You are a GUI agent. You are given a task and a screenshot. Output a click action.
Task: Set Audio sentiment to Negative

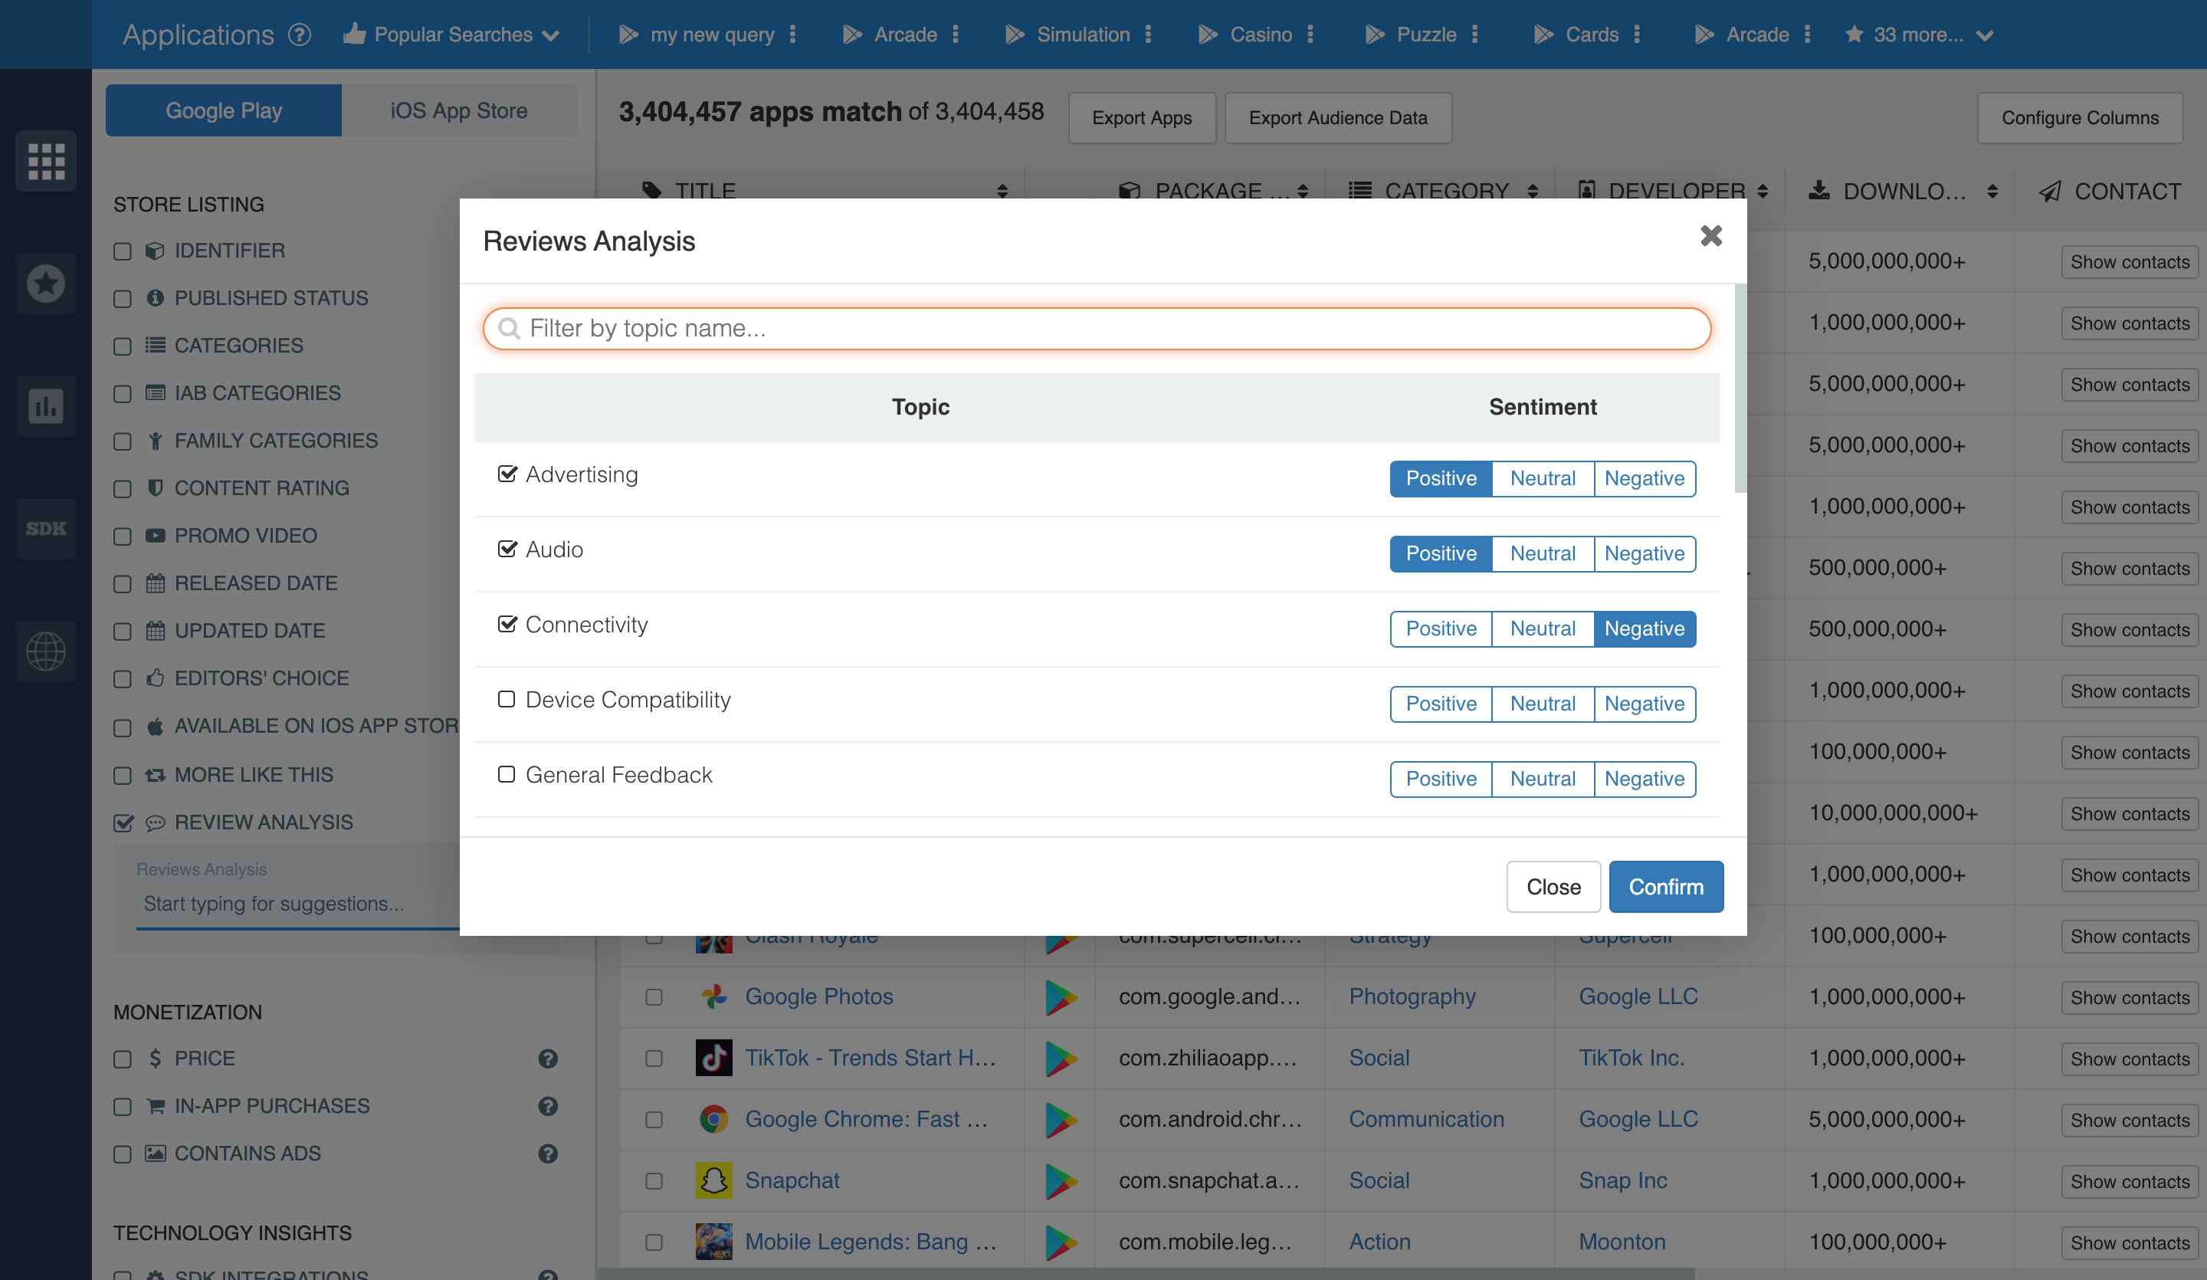[1644, 553]
